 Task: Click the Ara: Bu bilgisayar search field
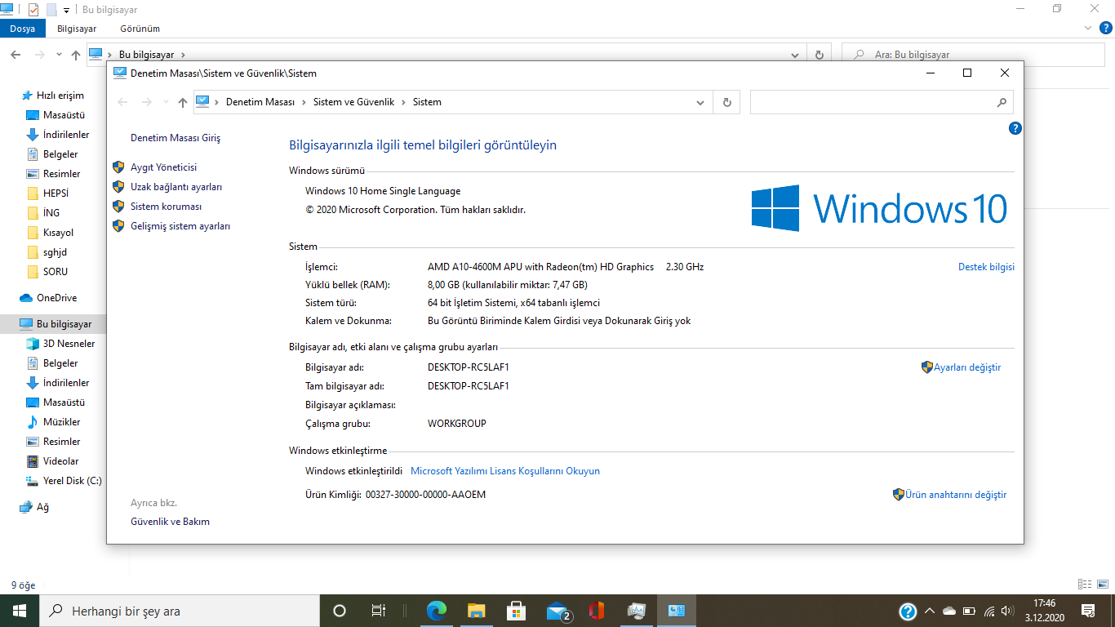[x=973, y=55]
